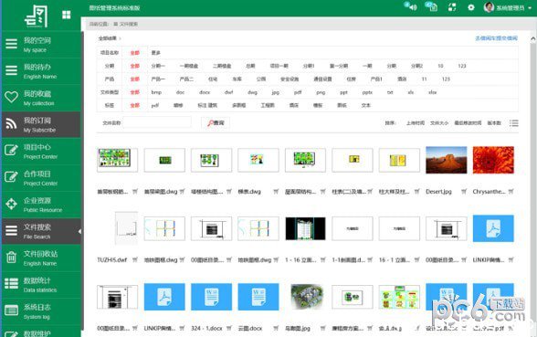Open the 云图.docx Word document tile
The height and width of the screenshot is (337, 537).
click(258, 297)
